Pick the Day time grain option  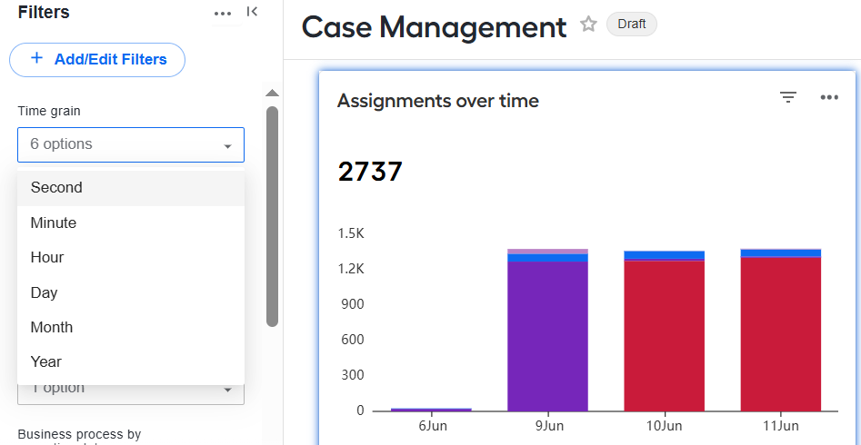[131, 292]
